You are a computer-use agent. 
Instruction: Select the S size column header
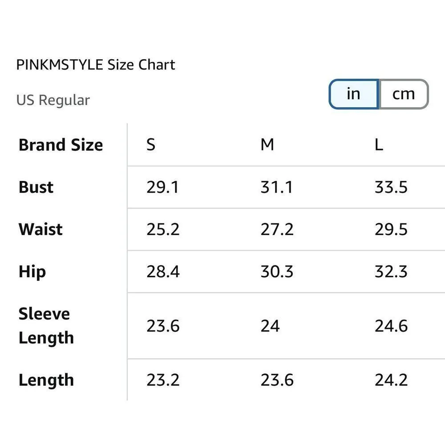pos(151,145)
